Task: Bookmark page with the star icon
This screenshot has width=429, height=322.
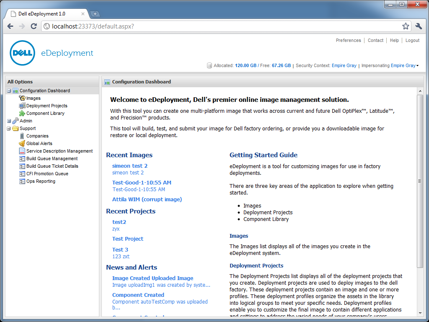Action: pos(406,26)
